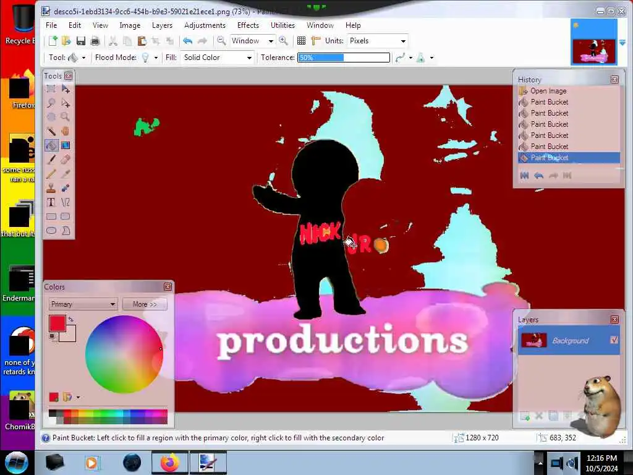Click inside the color wheel

point(124,354)
